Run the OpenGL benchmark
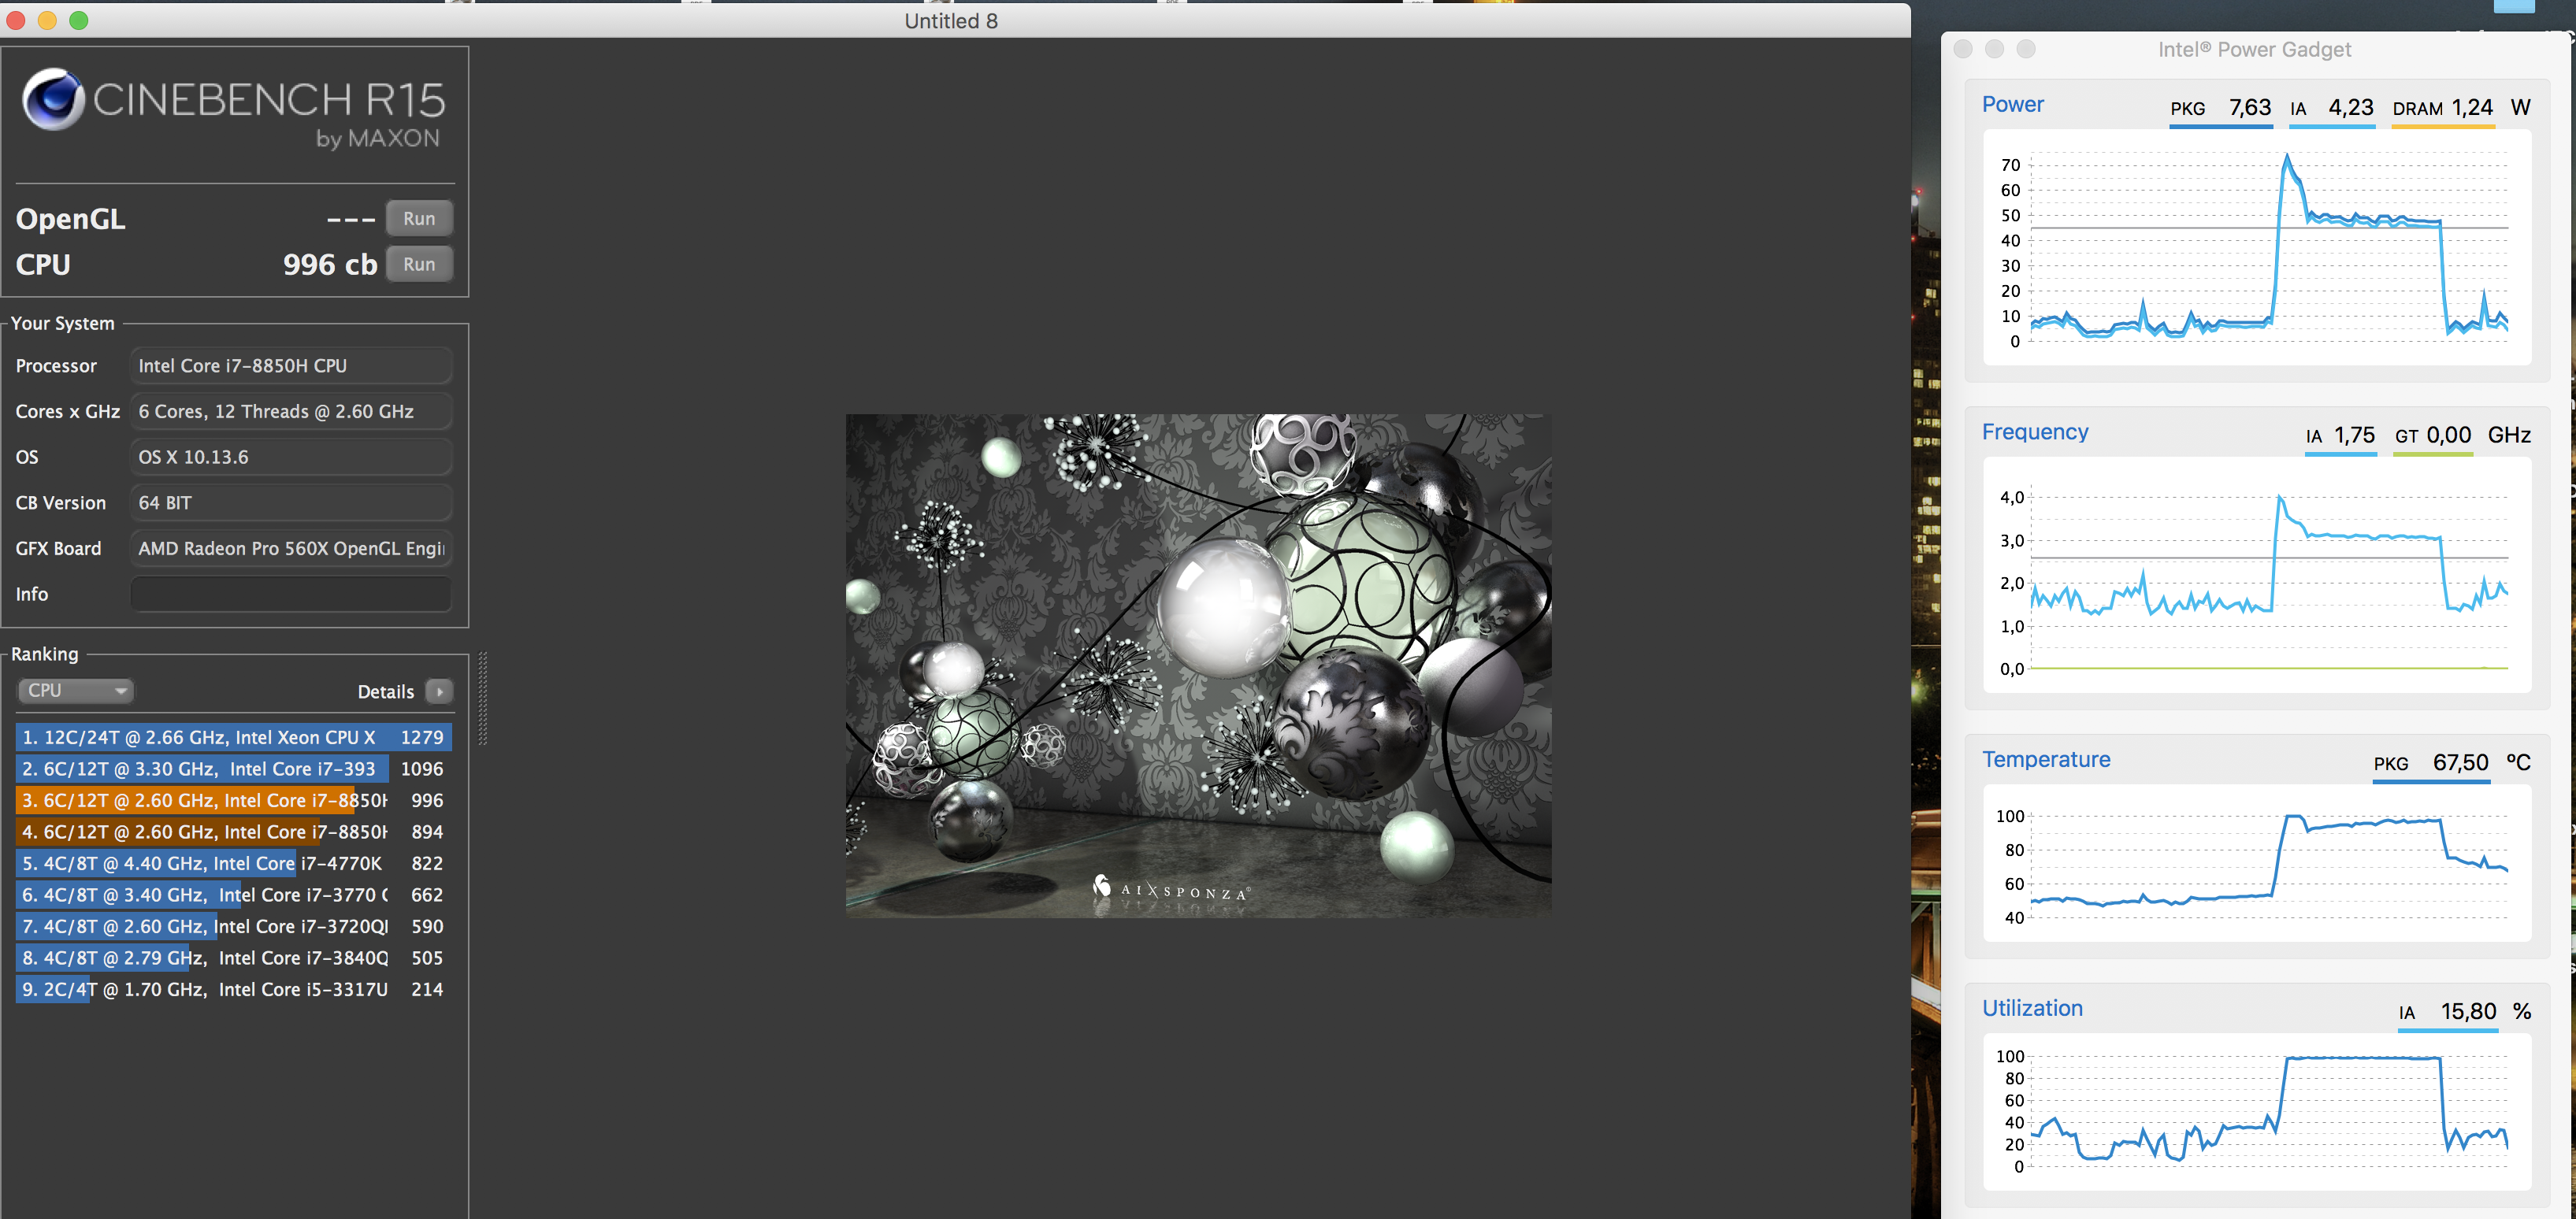2576x1219 pixels. coord(419,218)
